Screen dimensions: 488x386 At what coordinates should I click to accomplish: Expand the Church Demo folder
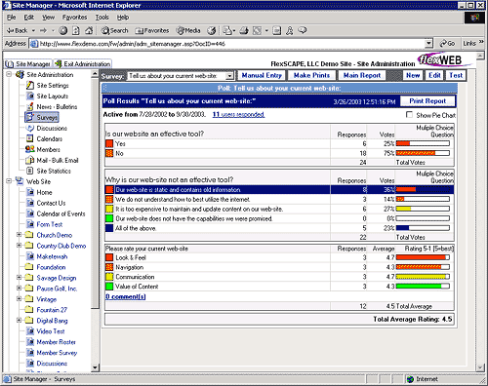(x=19, y=235)
